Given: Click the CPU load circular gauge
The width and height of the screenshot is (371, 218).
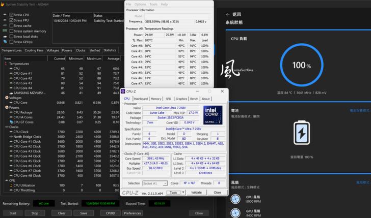Looking at the screenshot, I should (x=302, y=66).
